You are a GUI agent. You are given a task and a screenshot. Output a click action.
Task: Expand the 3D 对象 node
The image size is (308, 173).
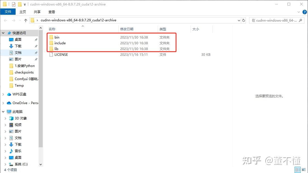(x=5, y=118)
